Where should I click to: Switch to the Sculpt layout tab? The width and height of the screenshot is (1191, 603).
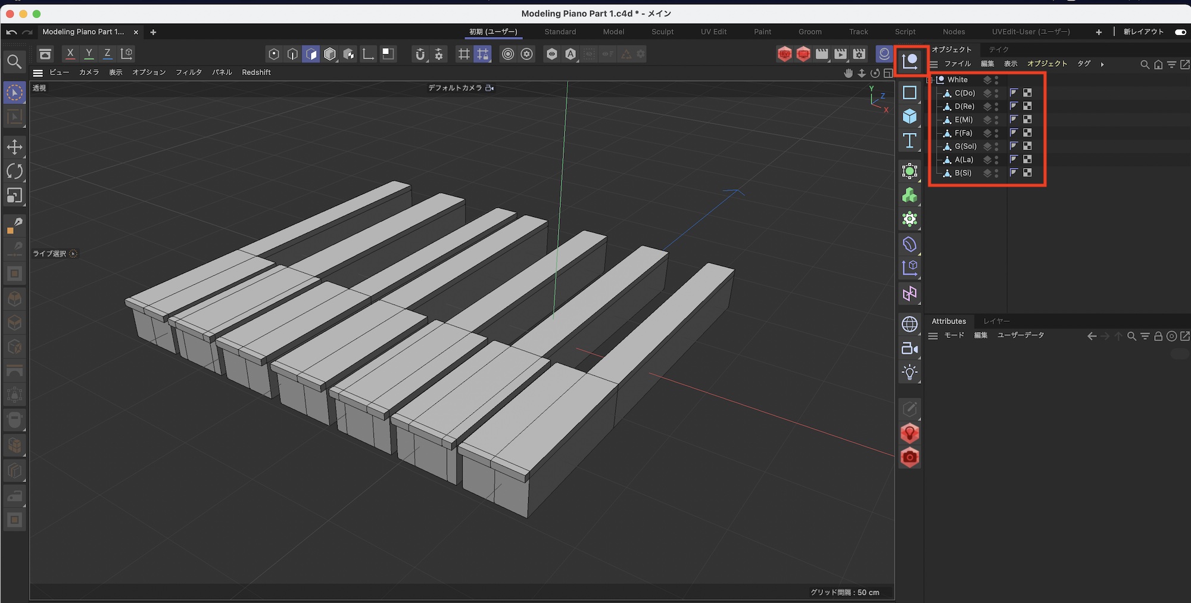click(662, 32)
